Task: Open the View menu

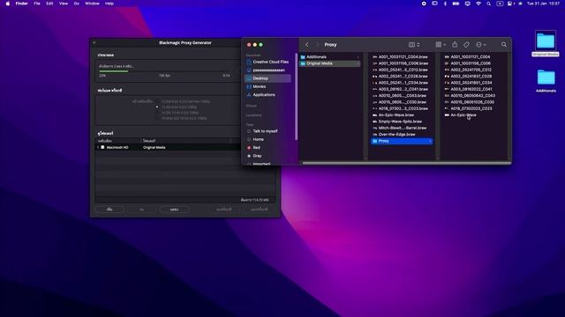Action: (x=64, y=4)
